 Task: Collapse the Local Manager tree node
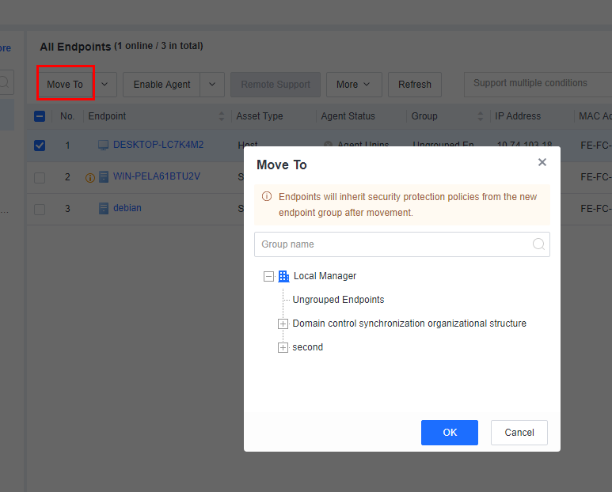click(268, 277)
